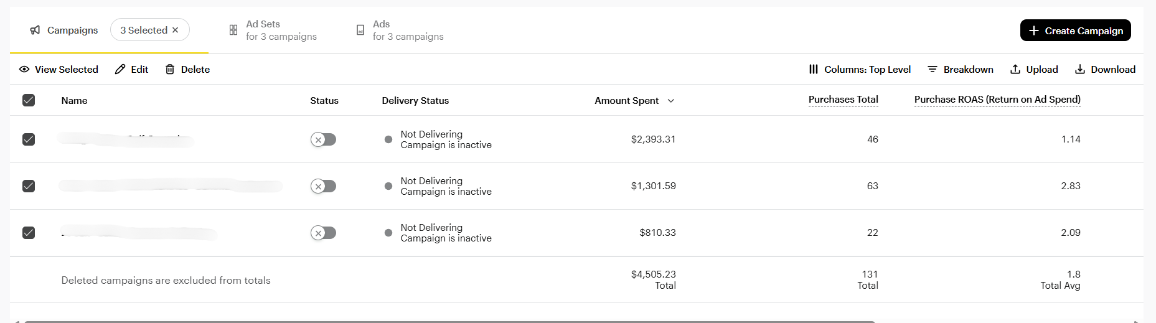Open the Ad Sets grid icon tab
This screenshot has width=1156, height=323.
233,30
